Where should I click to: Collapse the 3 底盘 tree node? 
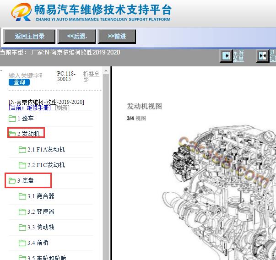[26, 181]
